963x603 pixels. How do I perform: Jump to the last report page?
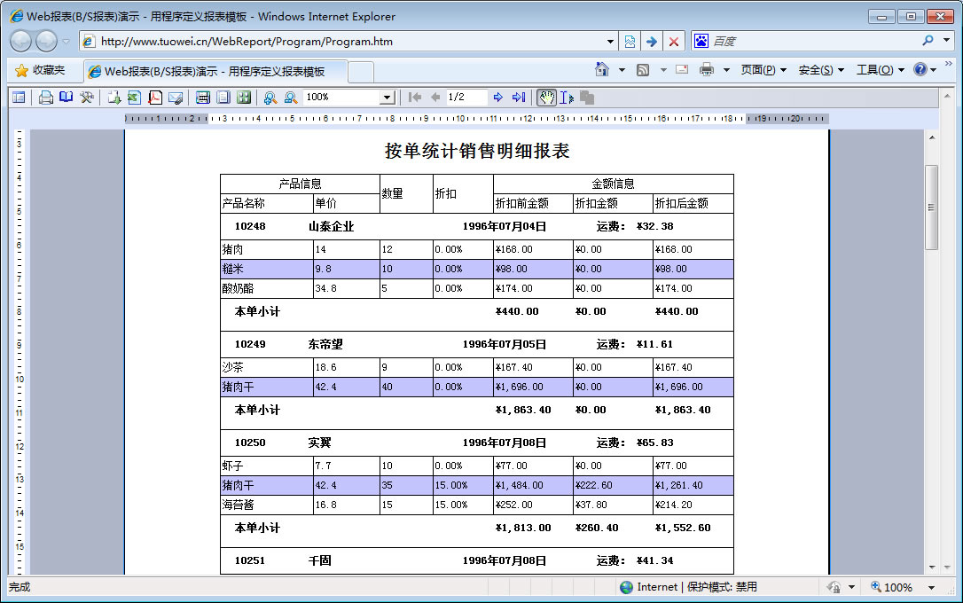pyautogui.click(x=519, y=98)
